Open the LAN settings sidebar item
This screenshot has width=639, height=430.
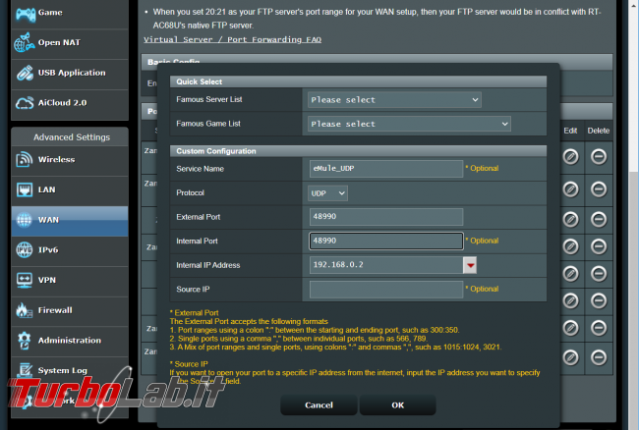(69, 190)
